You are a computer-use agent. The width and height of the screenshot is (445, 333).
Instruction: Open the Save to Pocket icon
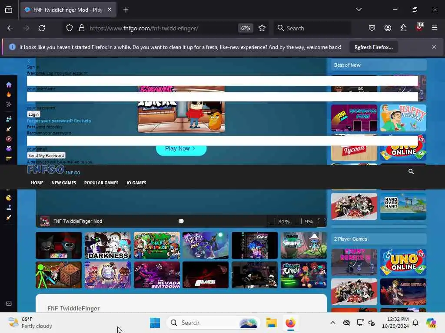[x=372, y=28]
